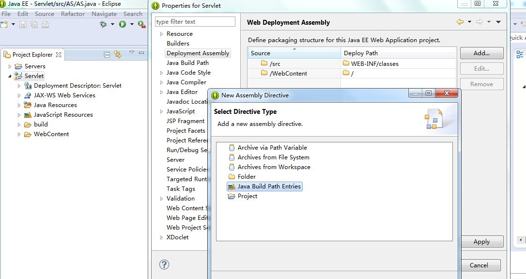Click the Forward arrow in Properties header

tap(480, 22)
